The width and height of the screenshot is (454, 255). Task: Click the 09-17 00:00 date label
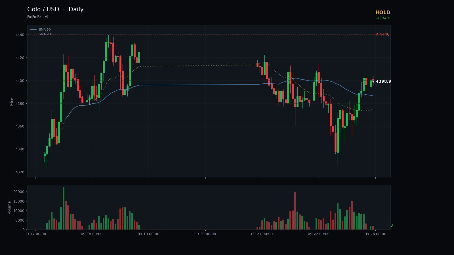click(x=35, y=234)
